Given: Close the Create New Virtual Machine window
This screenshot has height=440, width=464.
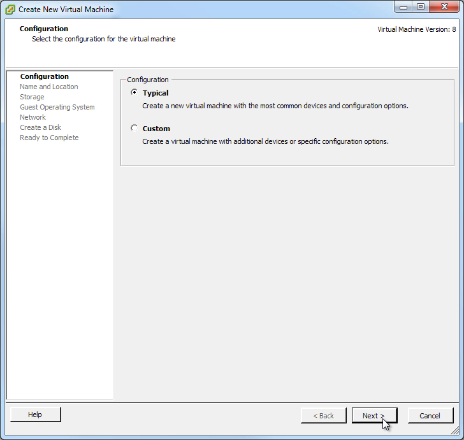Looking at the screenshot, I should [444, 7].
